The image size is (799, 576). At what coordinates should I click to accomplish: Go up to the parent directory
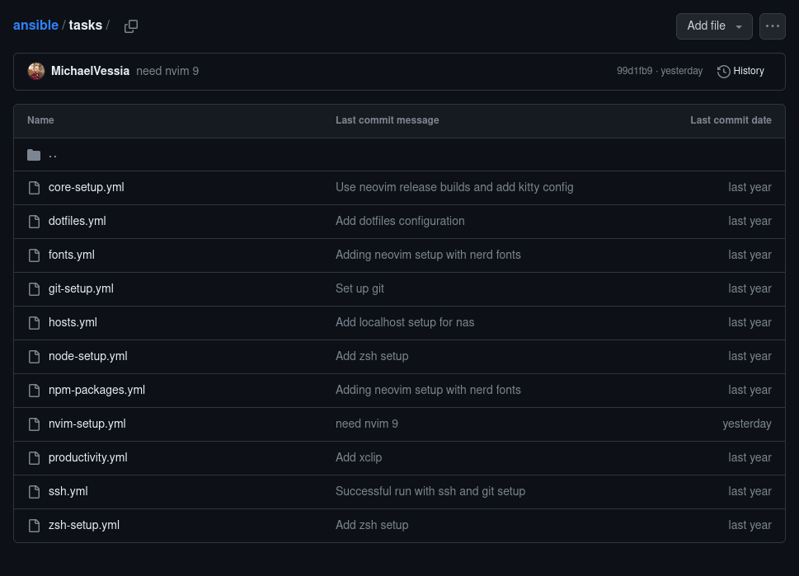click(53, 155)
